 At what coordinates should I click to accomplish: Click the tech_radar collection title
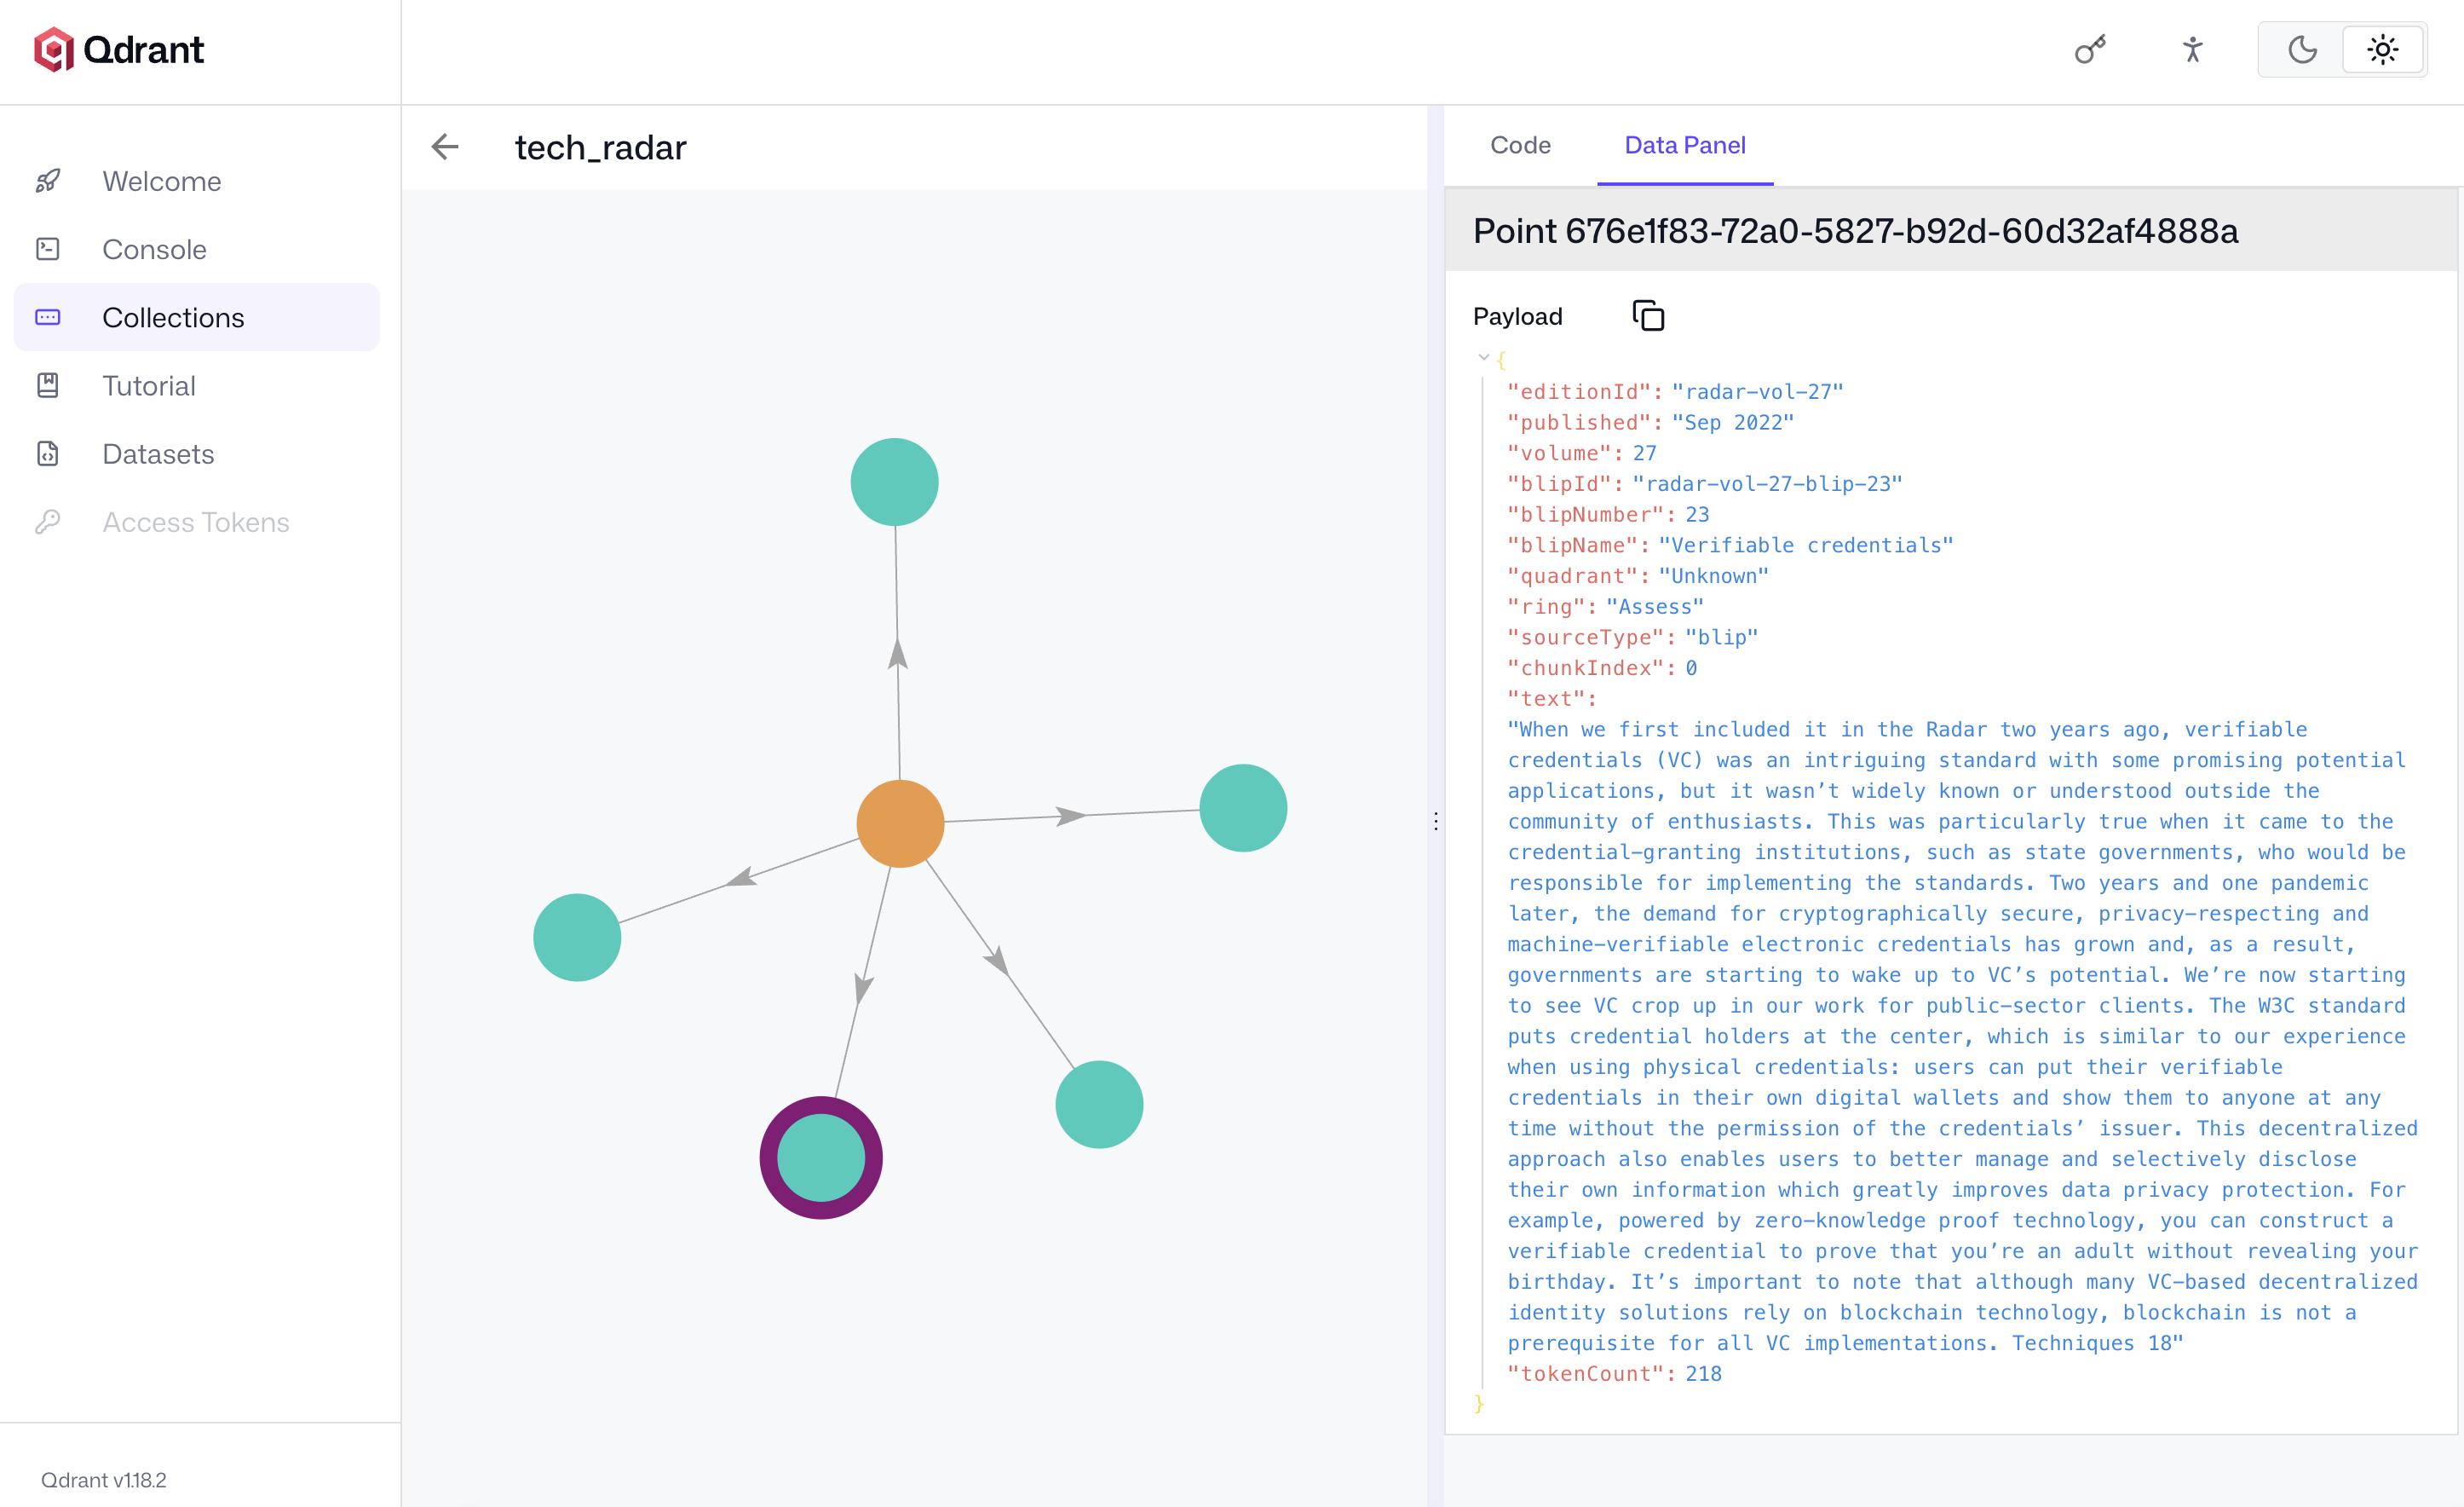click(x=600, y=147)
